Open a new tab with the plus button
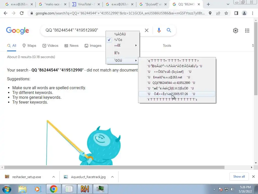The height and width of the screenshot is (194, 258). tap(208, 5)
